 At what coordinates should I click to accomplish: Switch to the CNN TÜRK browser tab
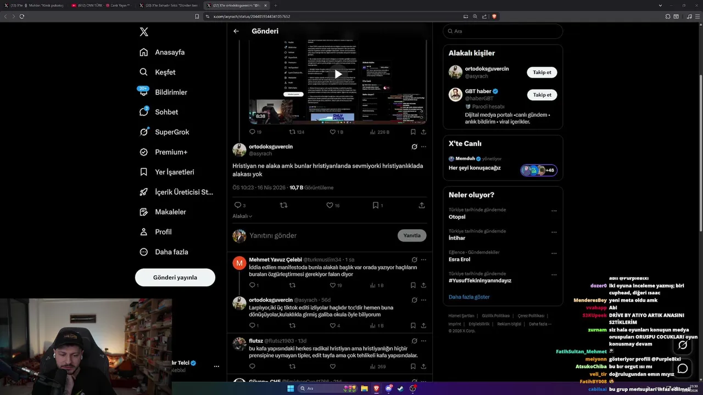coord(101,5)
